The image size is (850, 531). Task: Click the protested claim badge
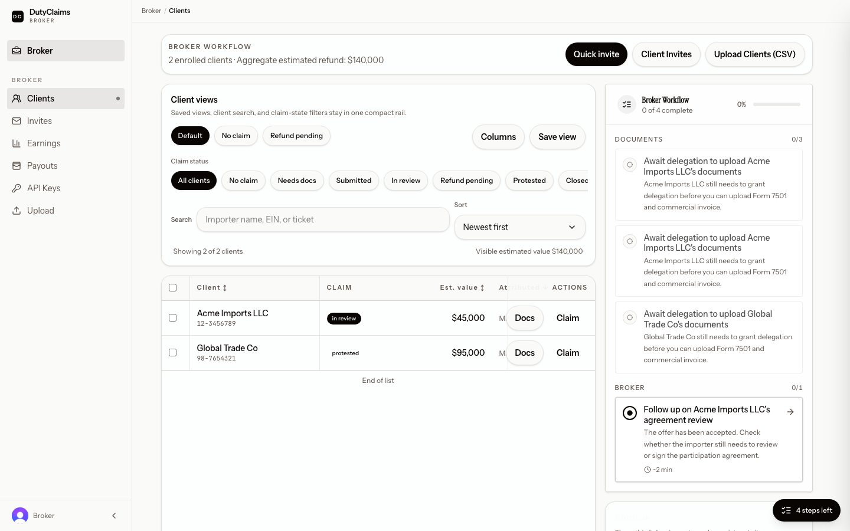pos(345,353)
